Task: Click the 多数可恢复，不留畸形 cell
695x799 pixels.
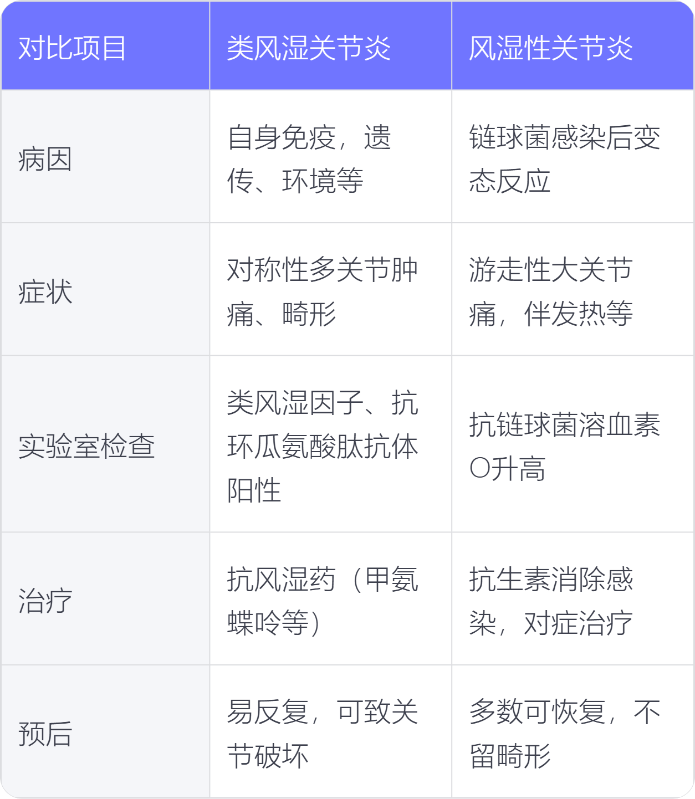Action: [x=564, y=734]
